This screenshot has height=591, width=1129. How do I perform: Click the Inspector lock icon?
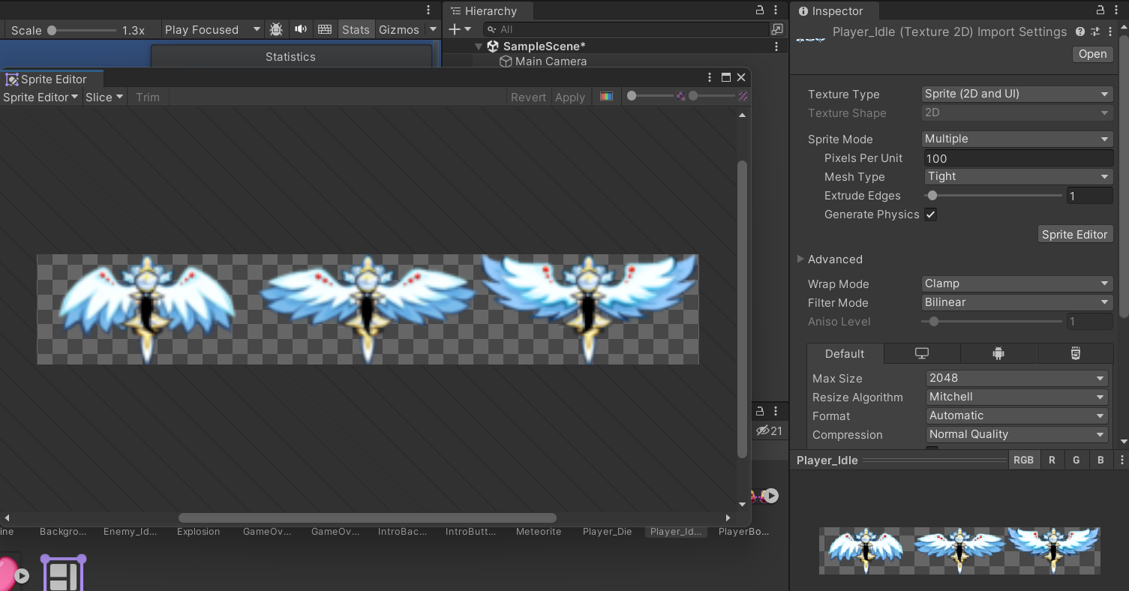click(x=1100, y=10)
